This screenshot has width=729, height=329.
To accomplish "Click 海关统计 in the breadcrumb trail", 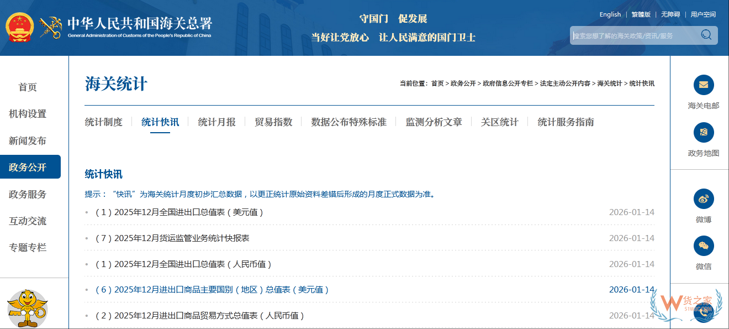I will (x=611, y=83).
